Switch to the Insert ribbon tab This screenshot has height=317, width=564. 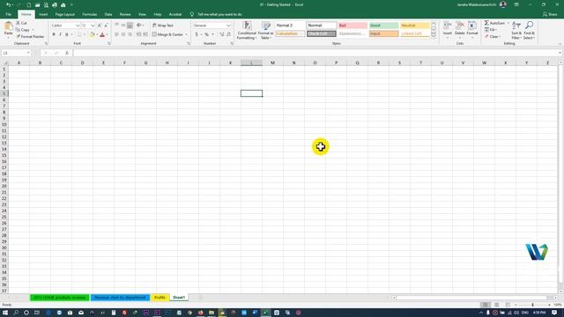(x=43, y=14)
